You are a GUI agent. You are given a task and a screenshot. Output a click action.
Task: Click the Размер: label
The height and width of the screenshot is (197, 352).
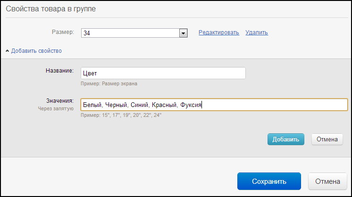point(63,32)
